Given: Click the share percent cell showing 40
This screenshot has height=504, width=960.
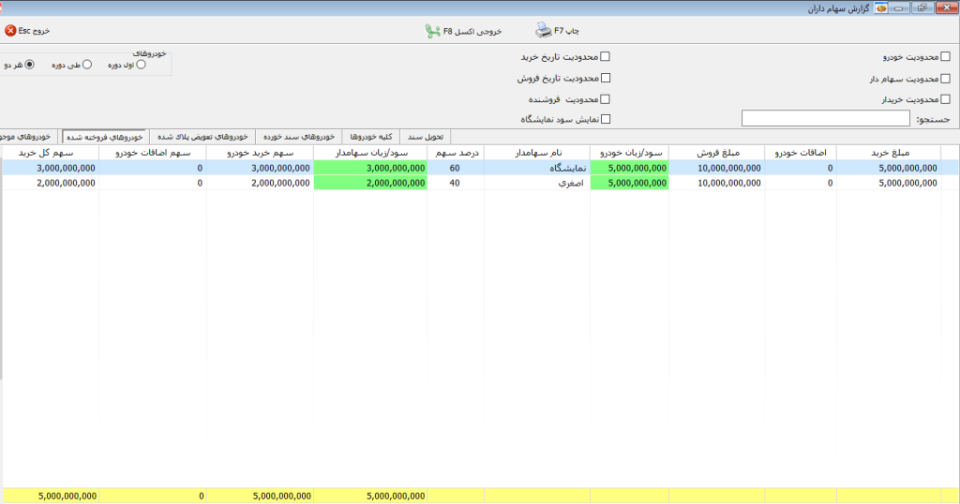Looking at the screenshot, I should click(x=457, y=183).
